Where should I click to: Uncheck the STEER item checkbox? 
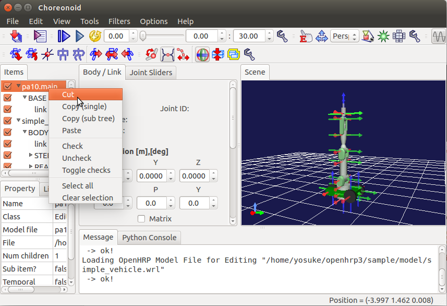pyautogui.click(x=7, y=155)
